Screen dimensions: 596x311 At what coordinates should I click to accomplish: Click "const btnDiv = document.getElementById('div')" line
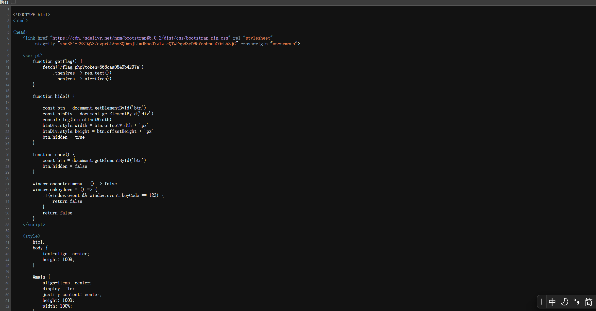[98, 114]
